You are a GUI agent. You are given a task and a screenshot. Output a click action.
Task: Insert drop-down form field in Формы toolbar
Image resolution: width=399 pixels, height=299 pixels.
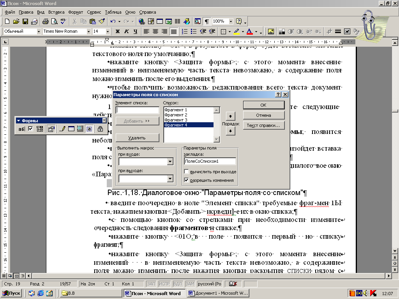40,129
